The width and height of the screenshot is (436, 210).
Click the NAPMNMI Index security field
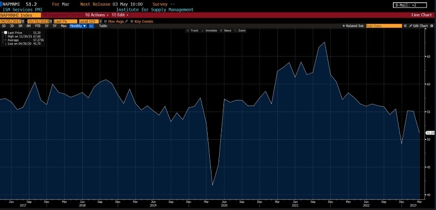pos(21,15)
